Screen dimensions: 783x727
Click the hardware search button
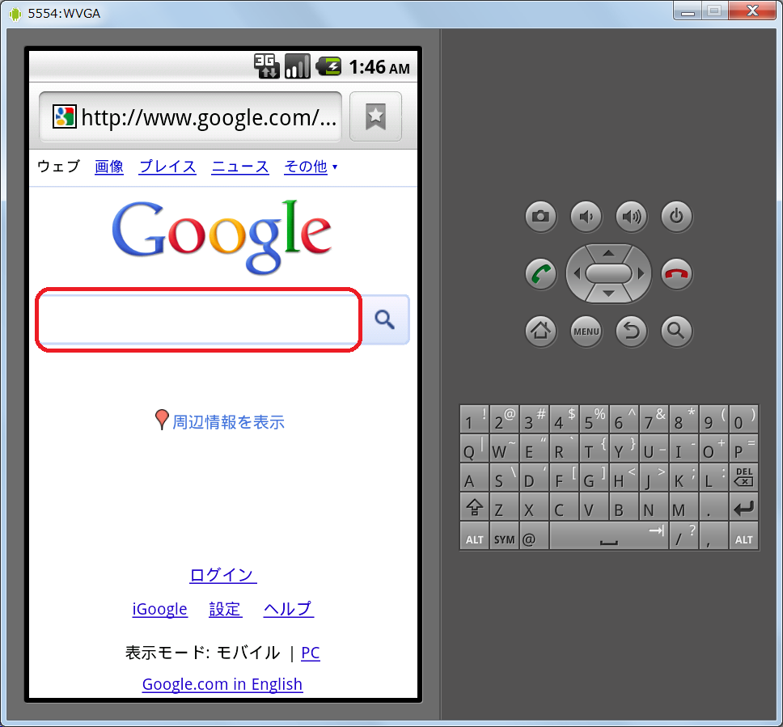click(677, 331)
